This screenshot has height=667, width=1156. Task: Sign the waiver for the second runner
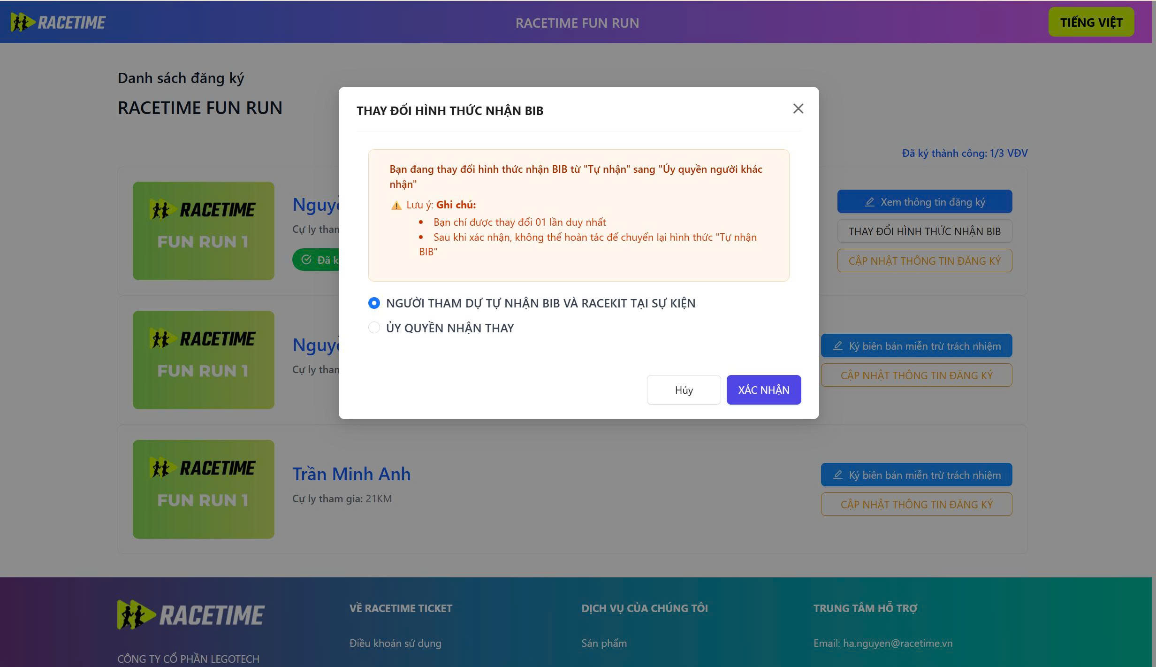point(916,346)
